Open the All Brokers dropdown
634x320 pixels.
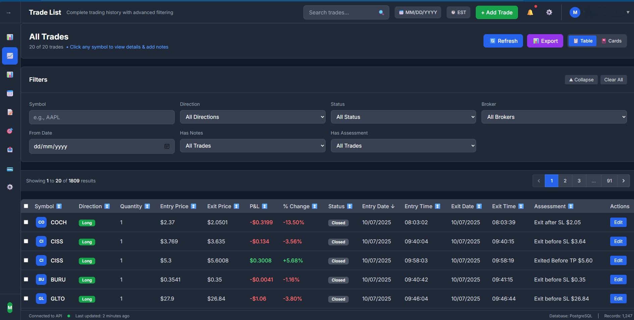click(554, 117)
